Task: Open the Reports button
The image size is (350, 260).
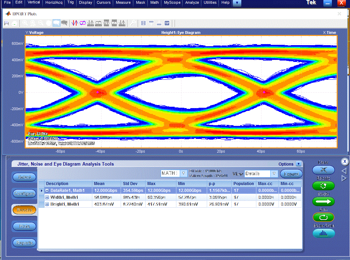Action: pyautogui.click(x=24, y=243)
